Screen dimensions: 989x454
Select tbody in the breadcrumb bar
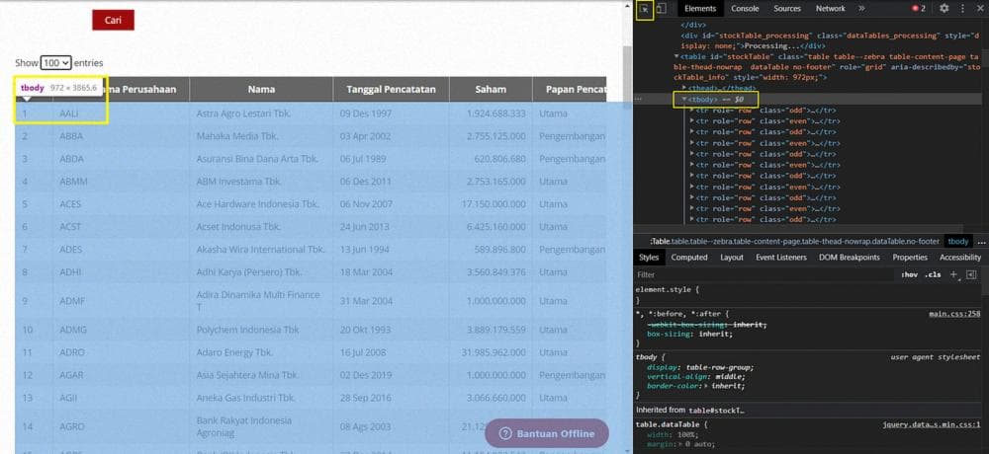957,241
